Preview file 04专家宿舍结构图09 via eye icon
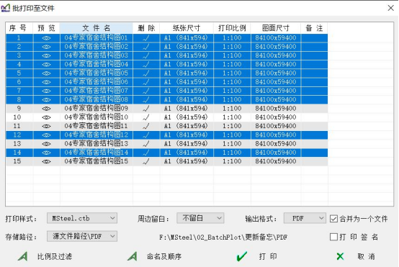399x267 pixels. point(46,109)
